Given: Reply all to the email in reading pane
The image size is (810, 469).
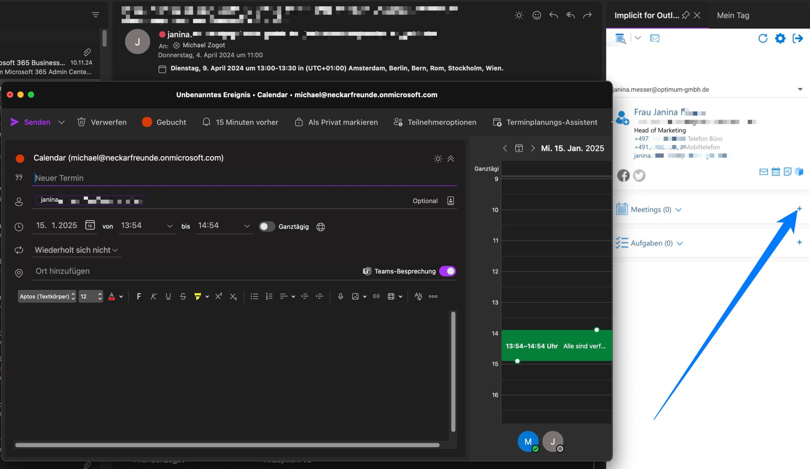Looking at the screenshot, I should [570, 15].
